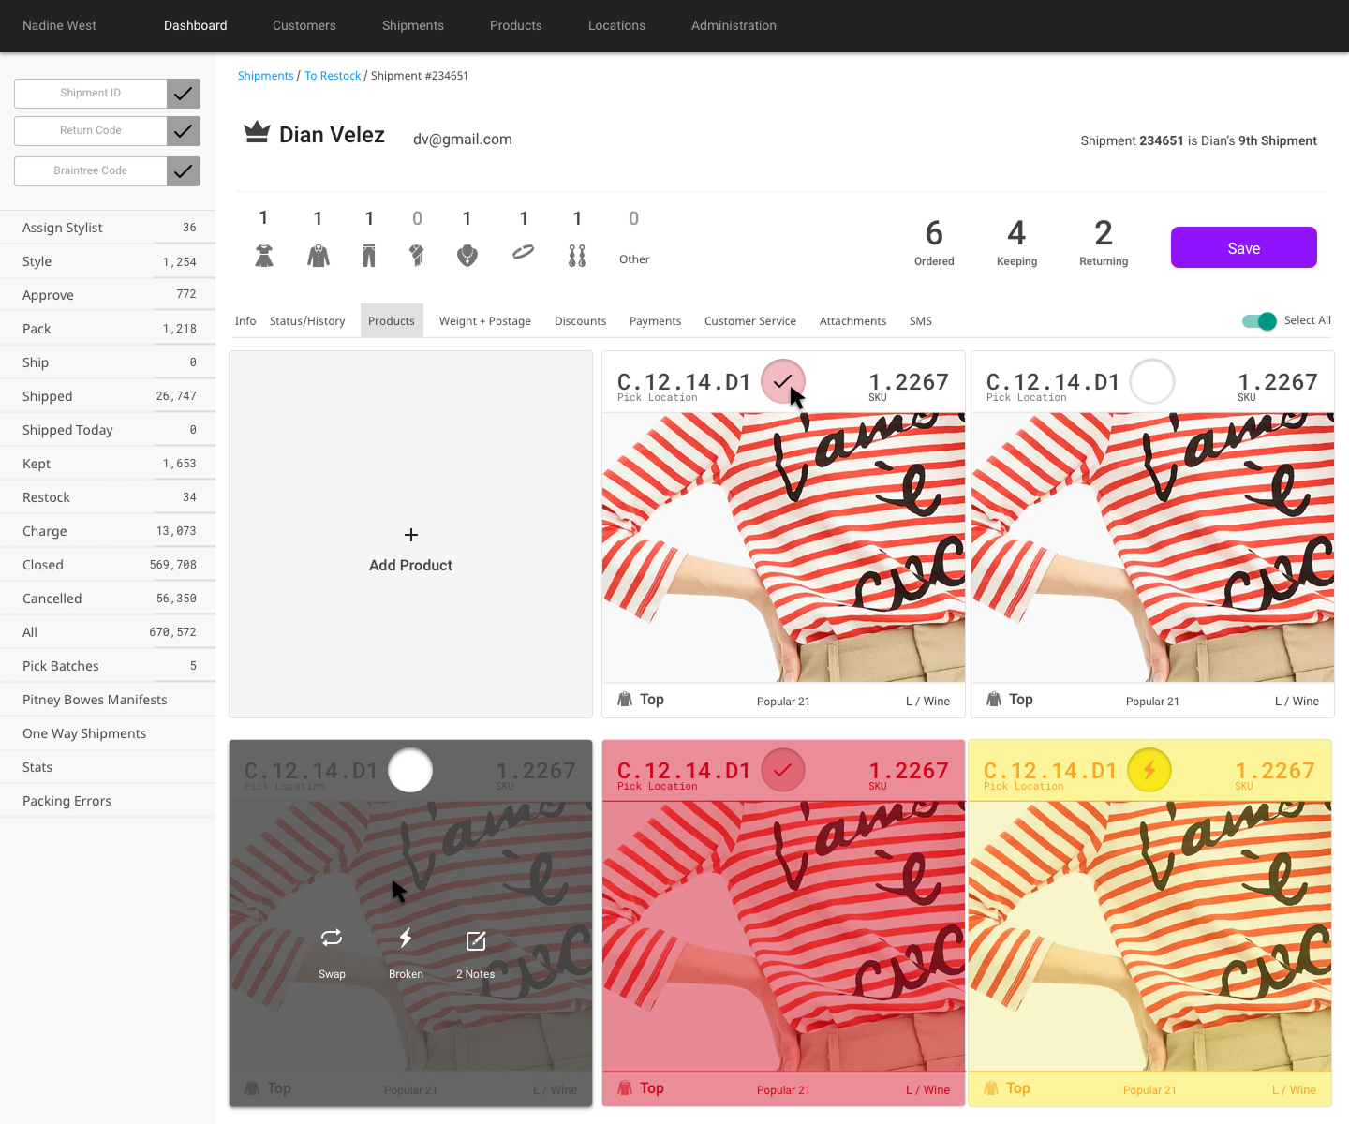Confirm the Shipment ID checkmark button
Screen dimensions: 1349x1124
[184, 94]
